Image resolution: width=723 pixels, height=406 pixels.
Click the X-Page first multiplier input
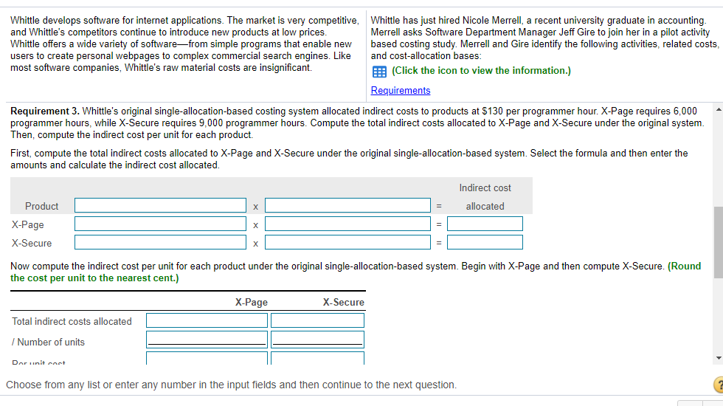click(161, 224)
